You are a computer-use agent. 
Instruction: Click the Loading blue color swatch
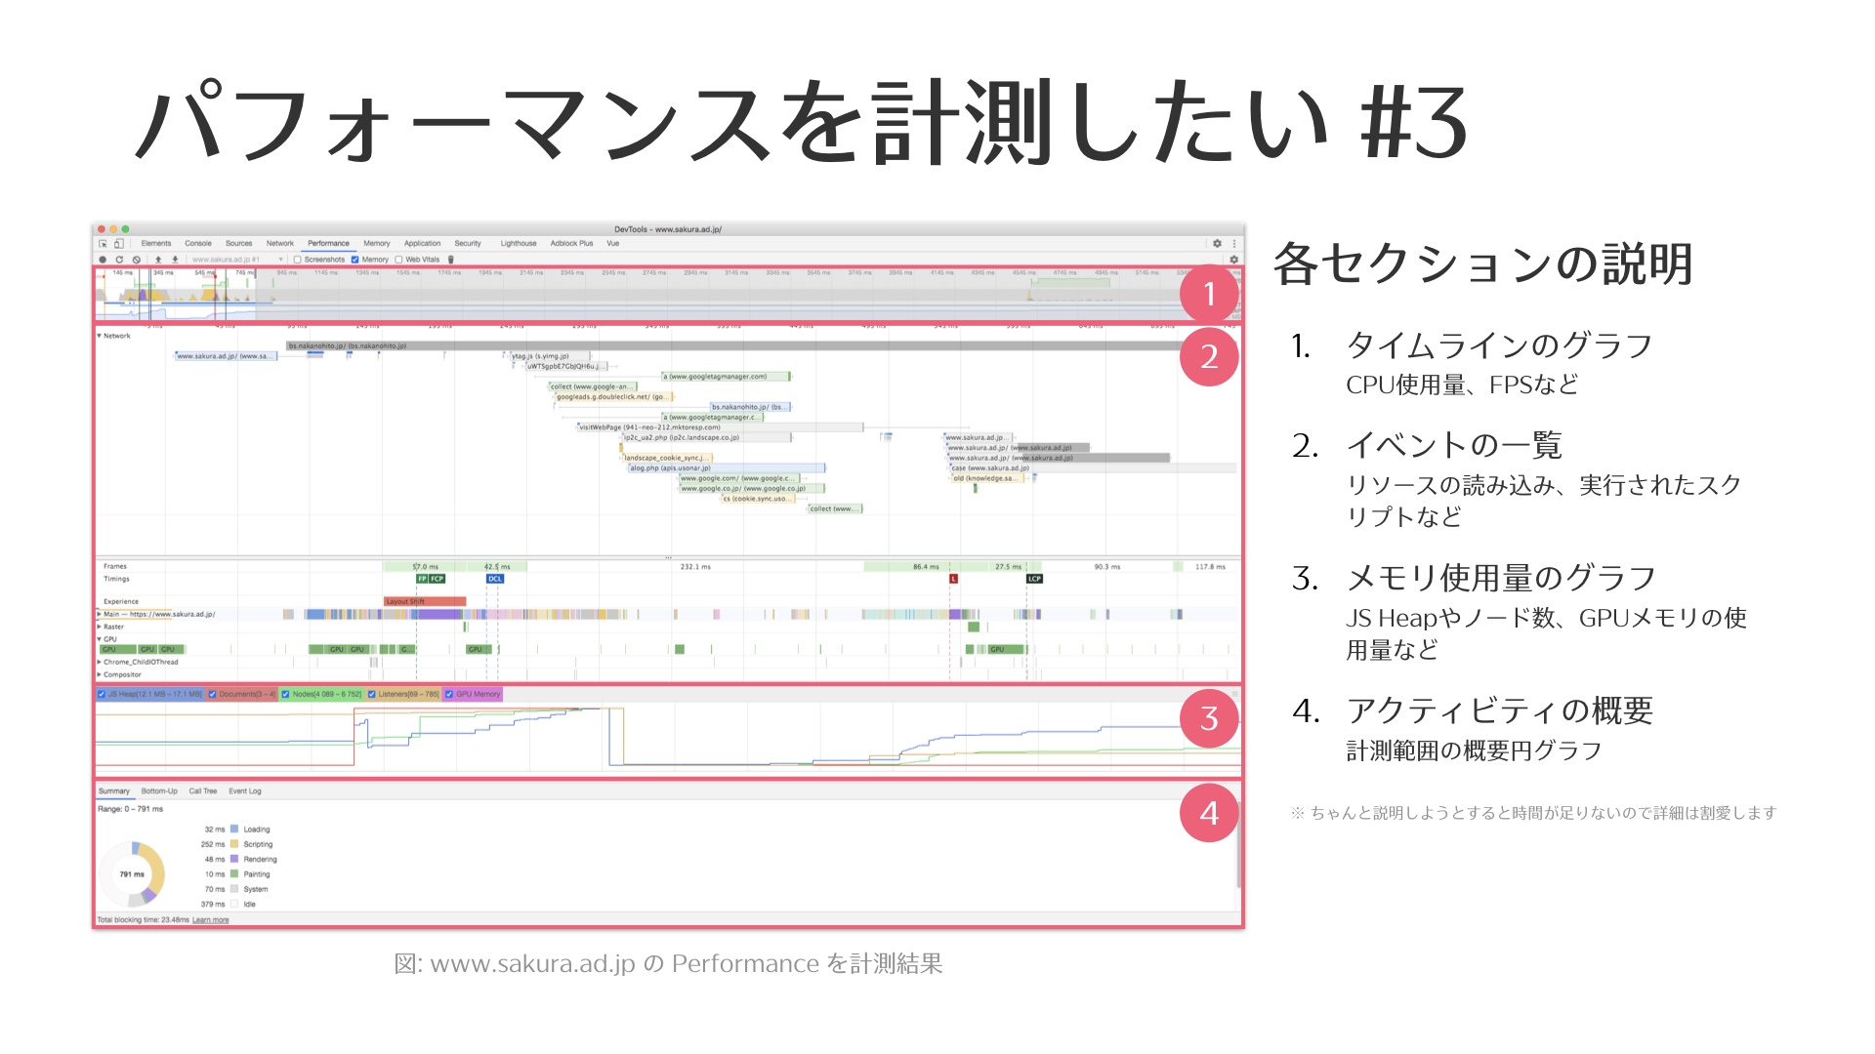[234, 830]
